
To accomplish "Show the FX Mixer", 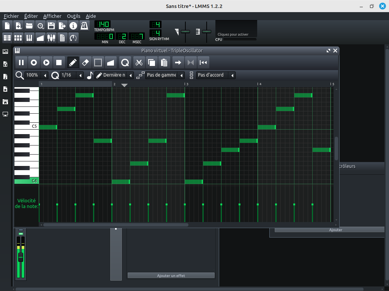I will click(51, 38).
